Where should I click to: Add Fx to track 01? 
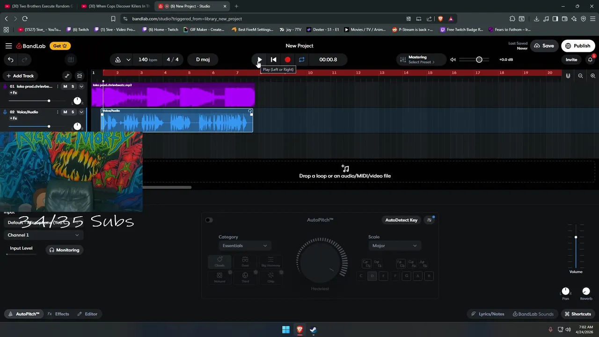(13, 93)
